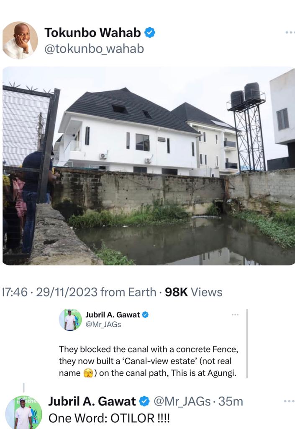Open @Mr_JAGs handle in quoted tweet
295x429 pixels.
click(x=103, y=324)
